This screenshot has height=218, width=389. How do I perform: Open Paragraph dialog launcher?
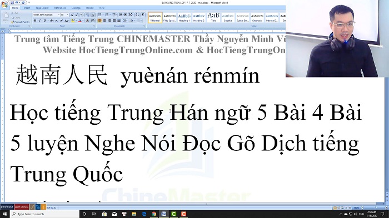click(144, 26)
